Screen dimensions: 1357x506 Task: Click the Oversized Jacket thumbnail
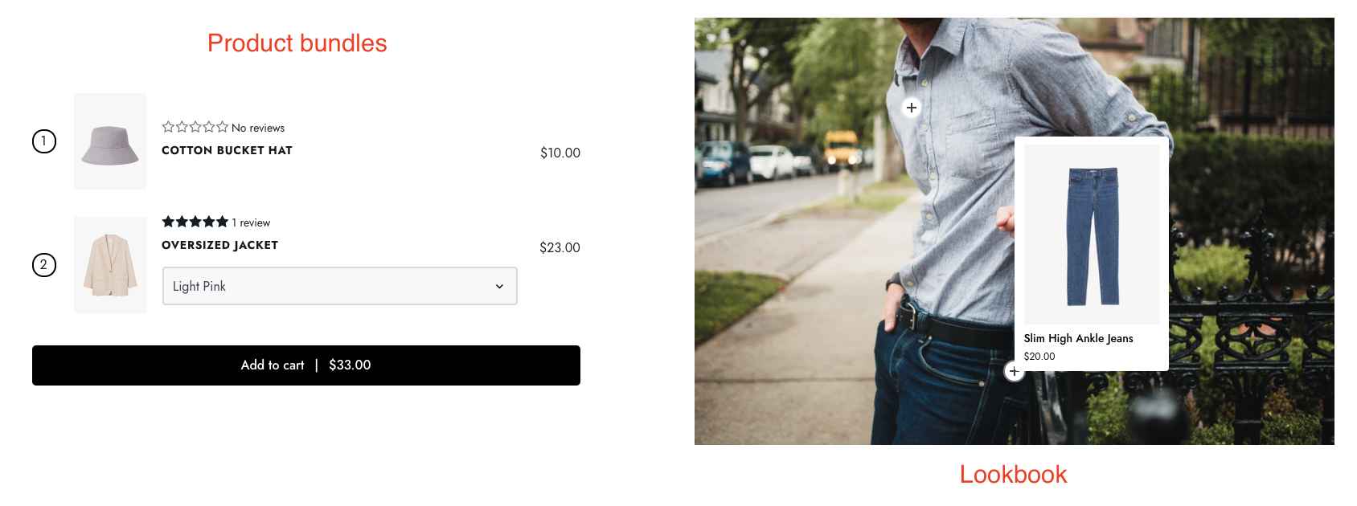pos(110,265)
